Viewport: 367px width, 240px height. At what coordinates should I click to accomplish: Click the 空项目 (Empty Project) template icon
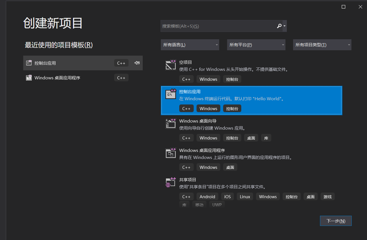(171, 65)
